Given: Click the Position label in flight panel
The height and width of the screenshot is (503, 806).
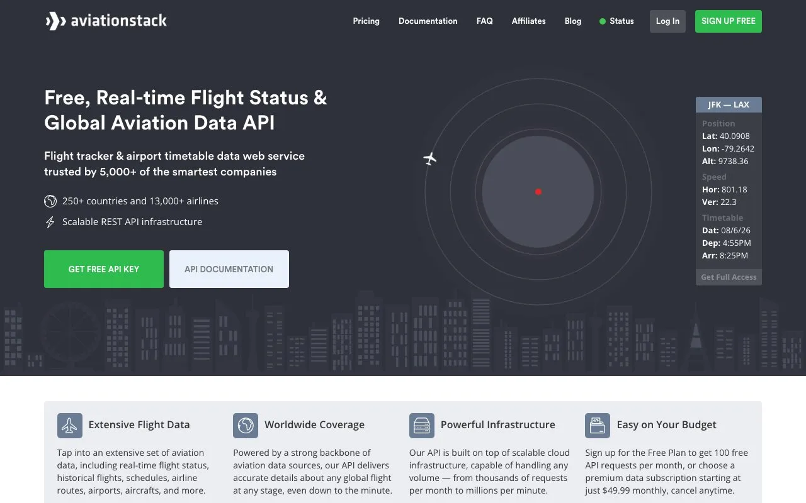Looking at the screenshot, I should click(718, 124).
